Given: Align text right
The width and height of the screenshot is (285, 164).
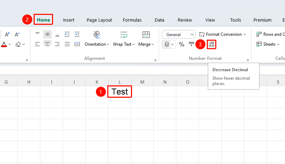Looking at the screenshot, I should coord(57,44).
